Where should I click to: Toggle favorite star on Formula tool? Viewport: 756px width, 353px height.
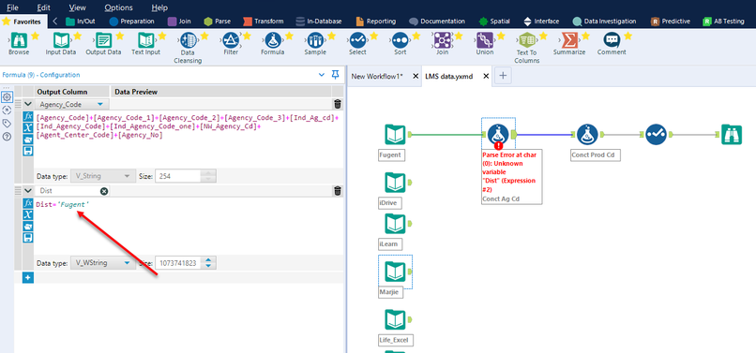(289, 36)
